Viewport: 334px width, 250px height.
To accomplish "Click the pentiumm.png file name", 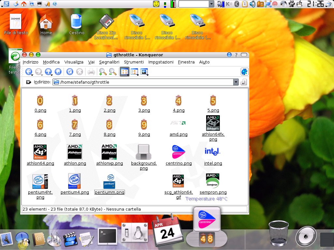I will tap(110, 192).
